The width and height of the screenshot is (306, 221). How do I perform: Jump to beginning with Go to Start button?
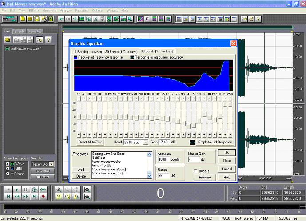(8, 197)
